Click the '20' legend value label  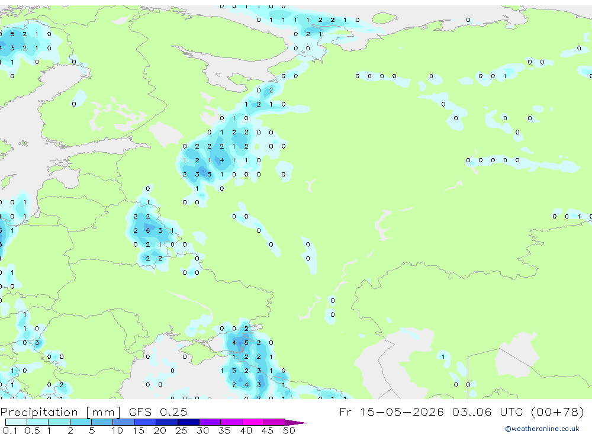160,430
